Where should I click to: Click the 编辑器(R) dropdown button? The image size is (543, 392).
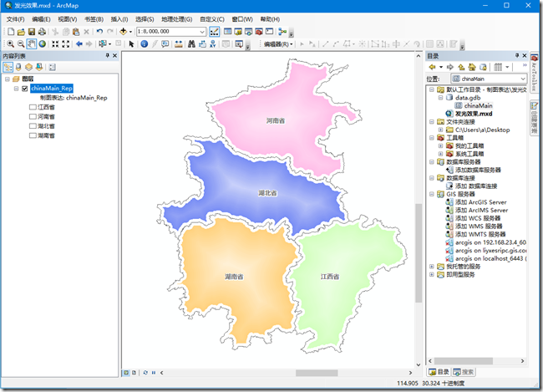pyautogui.click(x=278, y=44)
